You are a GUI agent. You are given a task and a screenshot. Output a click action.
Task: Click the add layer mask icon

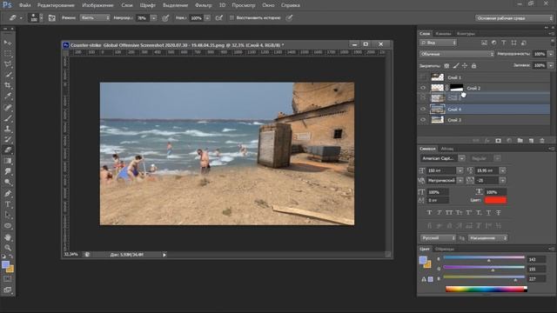(x=499, y=141)
